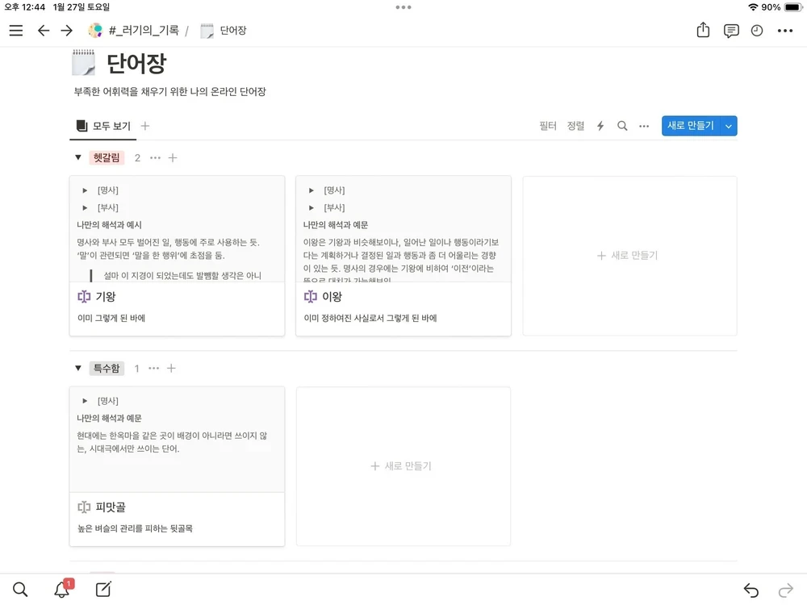Open the #_러기의_기록 breadcrumb page
This screenshot has height=605, width=807.
(134, 31)
